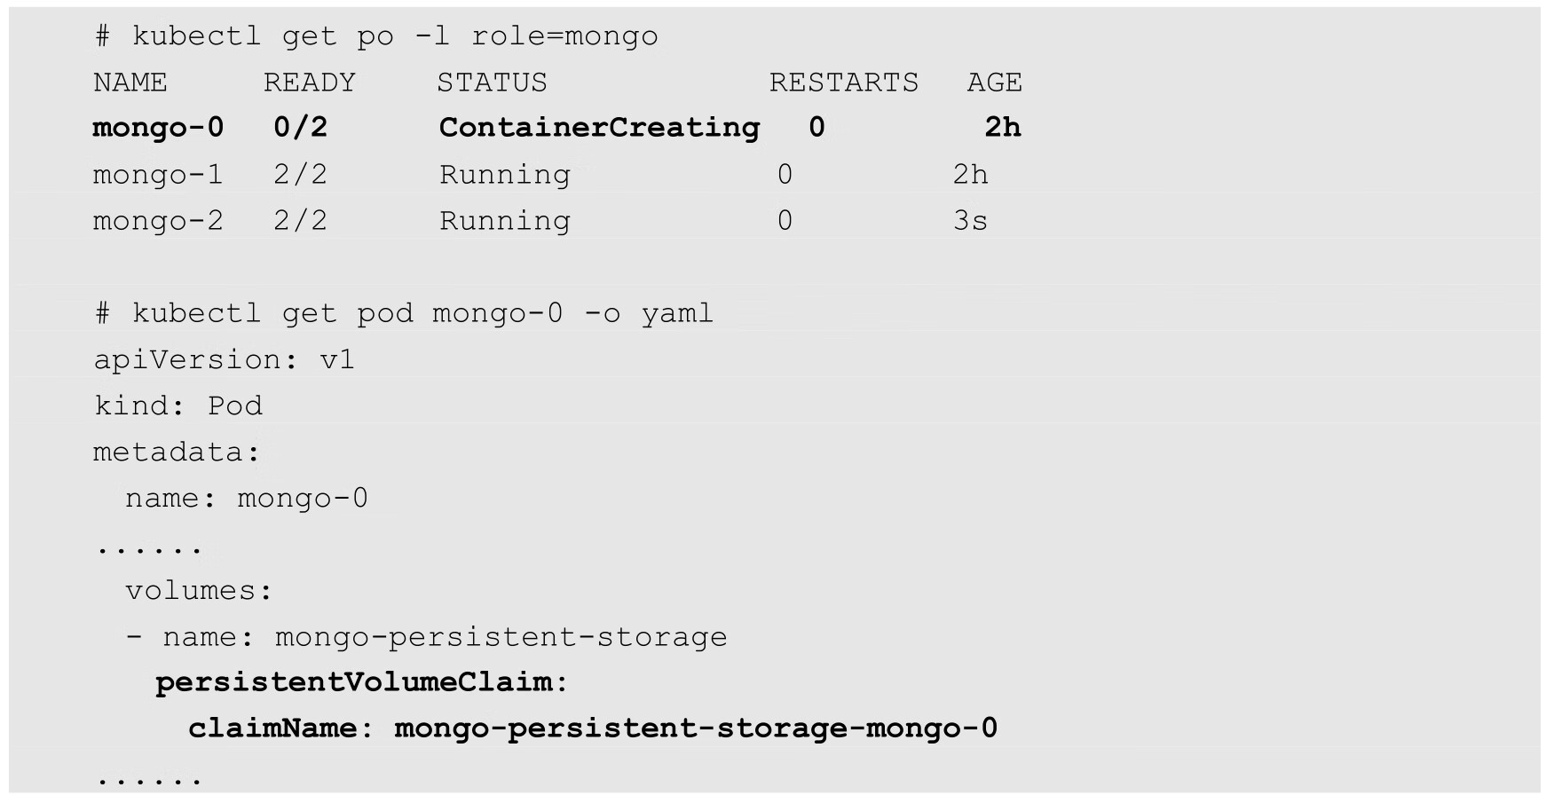This screenshot has width=1546, height=803.
Task: Click the 'metadata:' key
Action: tap(177, 453)
